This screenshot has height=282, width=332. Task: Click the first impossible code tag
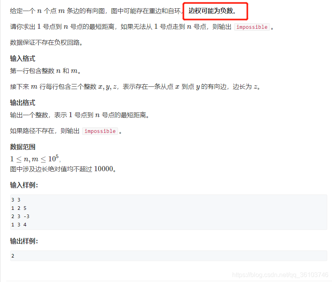point(252,27)
